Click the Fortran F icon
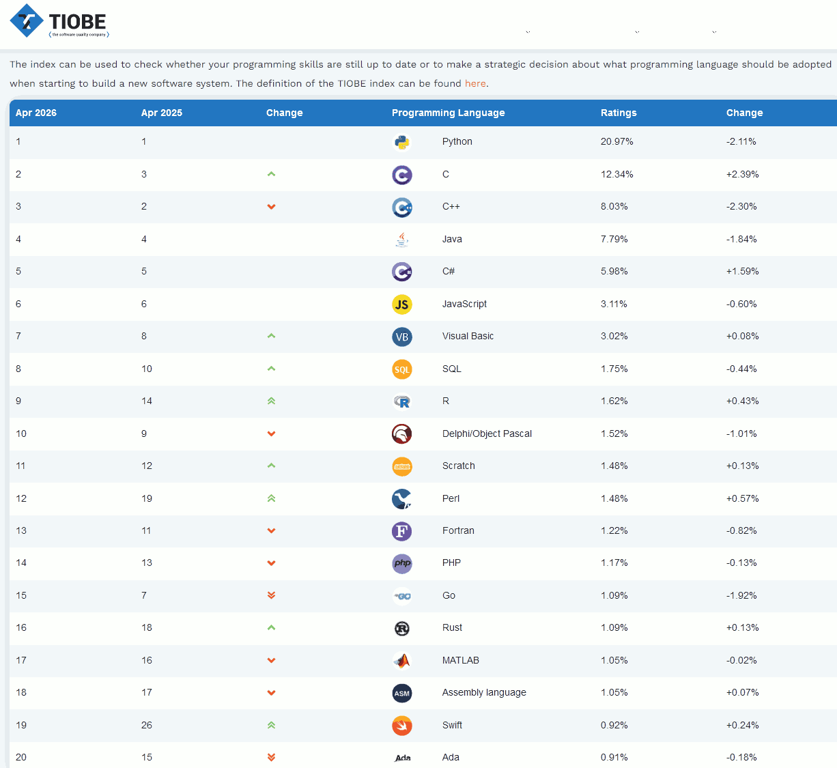Image resolution: width=837 pixels, height=768 pixels. tap(402, 531)
